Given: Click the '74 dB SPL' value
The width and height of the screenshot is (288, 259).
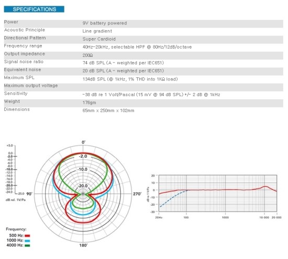Looking at the screenshot, I should pyautogui.click(x=123, y=63).
